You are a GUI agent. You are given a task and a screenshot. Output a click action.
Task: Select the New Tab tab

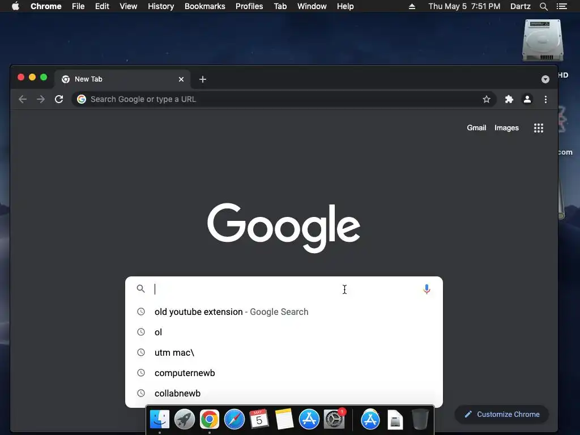122,79
